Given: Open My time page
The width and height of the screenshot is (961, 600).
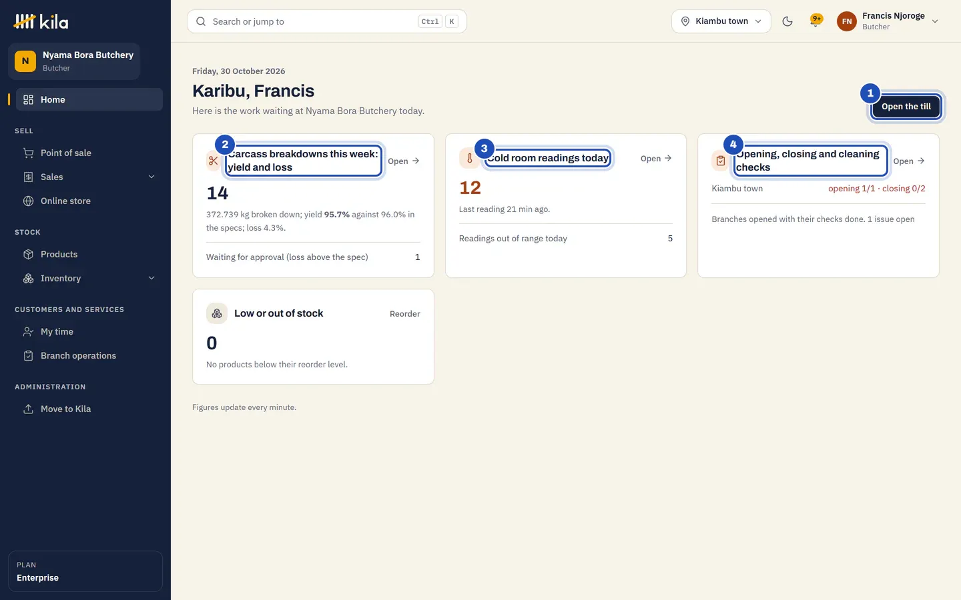Looking at the screenshot, I should tap(89, 331).
